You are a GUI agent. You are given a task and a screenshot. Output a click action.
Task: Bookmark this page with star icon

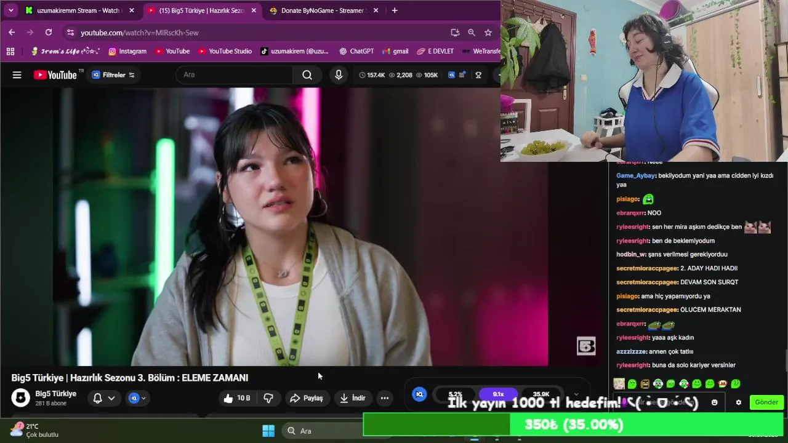pyautogui.click(x=488, y=33)
